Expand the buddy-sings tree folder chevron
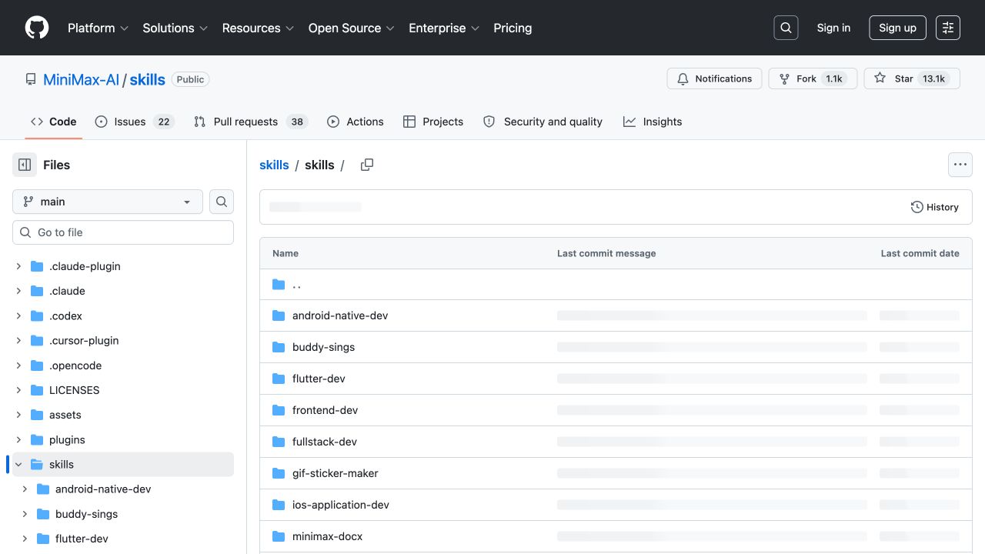Image resolution: width=985 pixels, height=554 pixels. tap(25, 514)
